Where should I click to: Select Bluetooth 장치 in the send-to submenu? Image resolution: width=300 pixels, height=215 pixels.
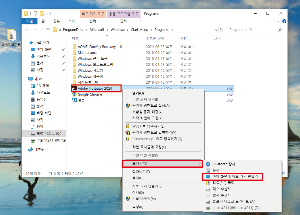pyautogui.click(x=242, y=164)
